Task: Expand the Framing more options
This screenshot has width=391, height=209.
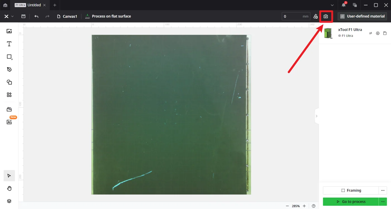Action: click(x=383, y=190)
